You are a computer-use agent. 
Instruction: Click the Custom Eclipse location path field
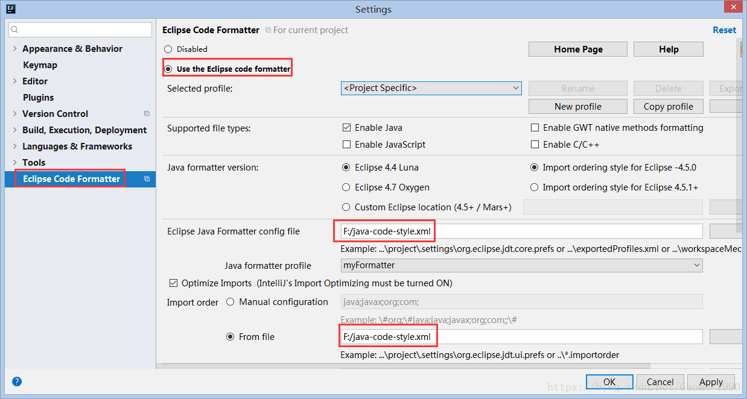pos(613,207)
